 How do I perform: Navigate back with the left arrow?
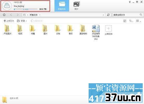(11, 15)
